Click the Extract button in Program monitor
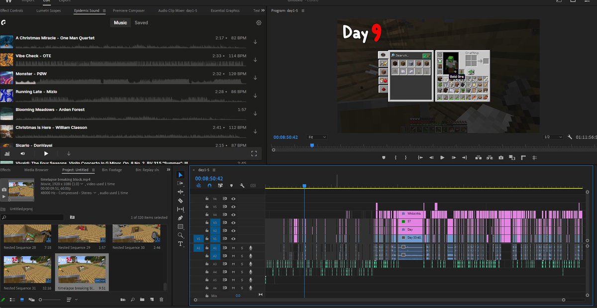The height and width of the screenshot is (308, 597). tap(490, 158)
